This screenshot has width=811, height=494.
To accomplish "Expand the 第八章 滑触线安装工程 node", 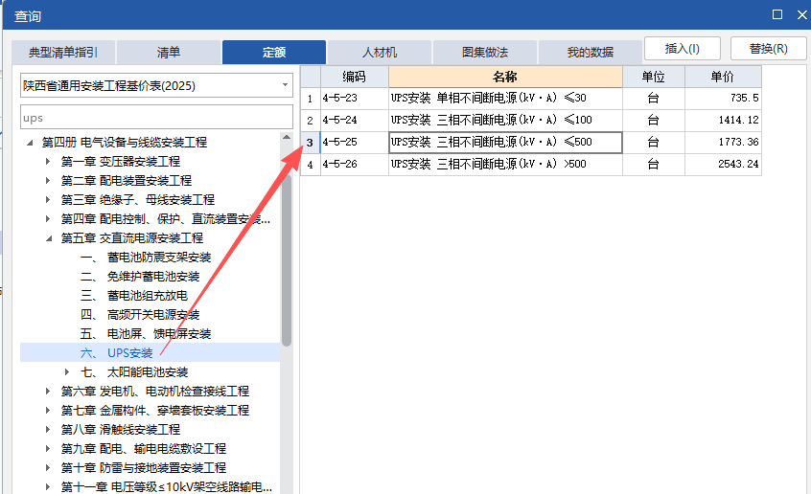I will (x=48, y=430).
